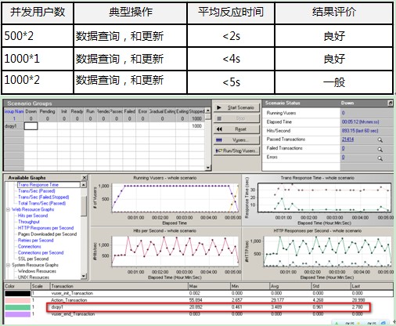Click magnifier icon beside Passed Transactions
The width and height of the screenshot is (396, 326).
(380, 140)
